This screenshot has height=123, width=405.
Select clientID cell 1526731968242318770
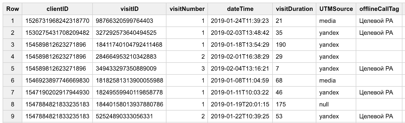[x=57, y=21]
